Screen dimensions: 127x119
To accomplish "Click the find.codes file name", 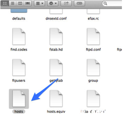I will 19,49.
